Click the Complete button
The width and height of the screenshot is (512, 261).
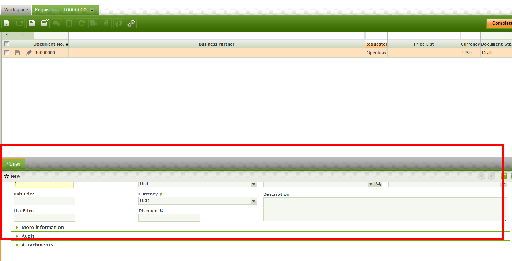(x=500, y=23)
